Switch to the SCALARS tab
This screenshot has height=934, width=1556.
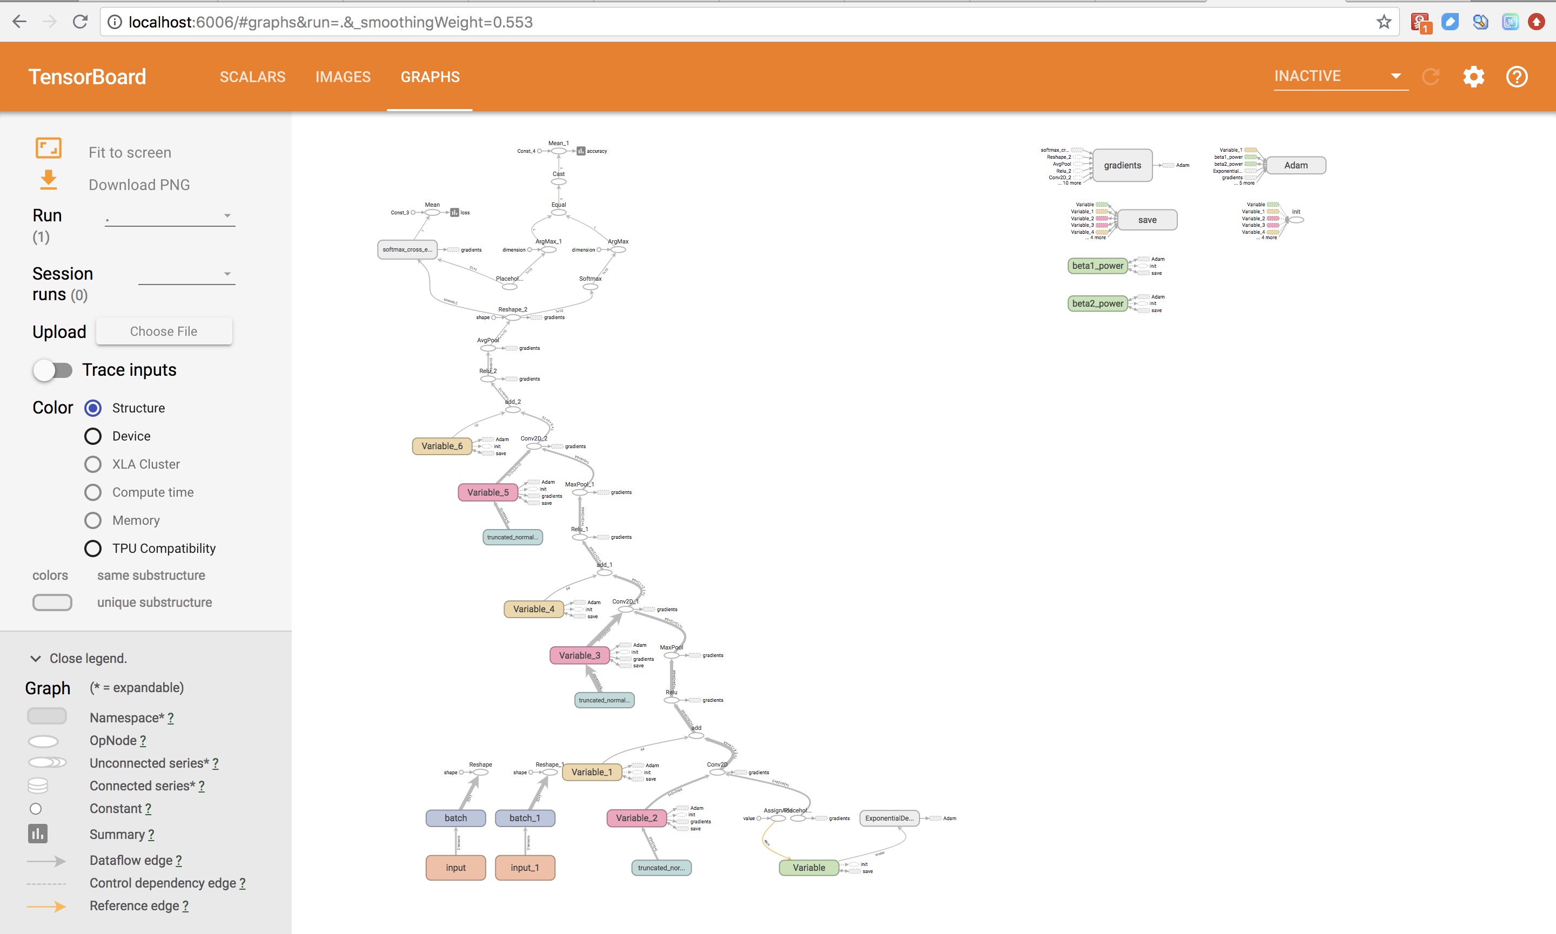click(252, 77)
